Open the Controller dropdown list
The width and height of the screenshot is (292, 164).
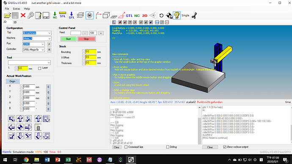point(33,50)
